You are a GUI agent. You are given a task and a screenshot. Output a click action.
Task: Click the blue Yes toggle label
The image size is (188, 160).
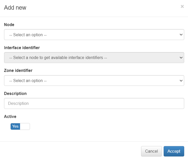[x=15, y=126]
